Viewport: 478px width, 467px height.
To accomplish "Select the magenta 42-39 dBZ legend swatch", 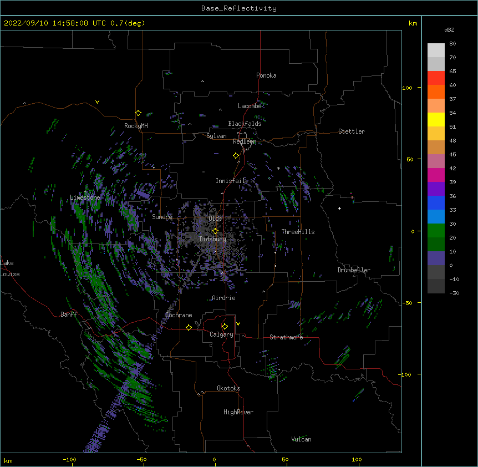I will 436,175.
